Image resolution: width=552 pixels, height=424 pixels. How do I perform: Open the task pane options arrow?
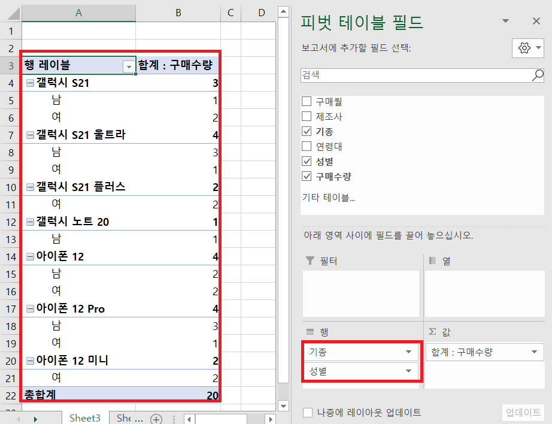[505, 21]
